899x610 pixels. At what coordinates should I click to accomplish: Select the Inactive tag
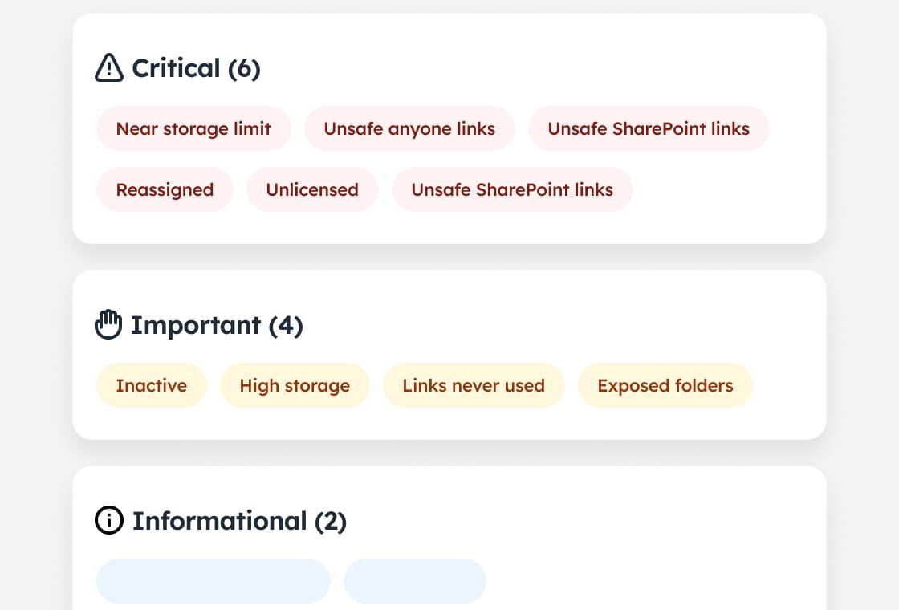coord(152,385)
